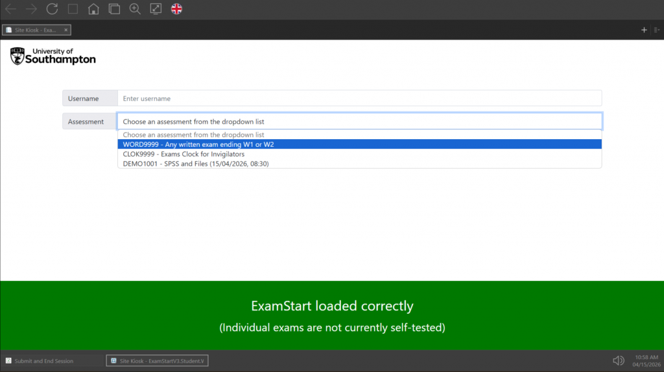
Task: Open a new tab with the plus icon
Action: (x=644, y=30)
